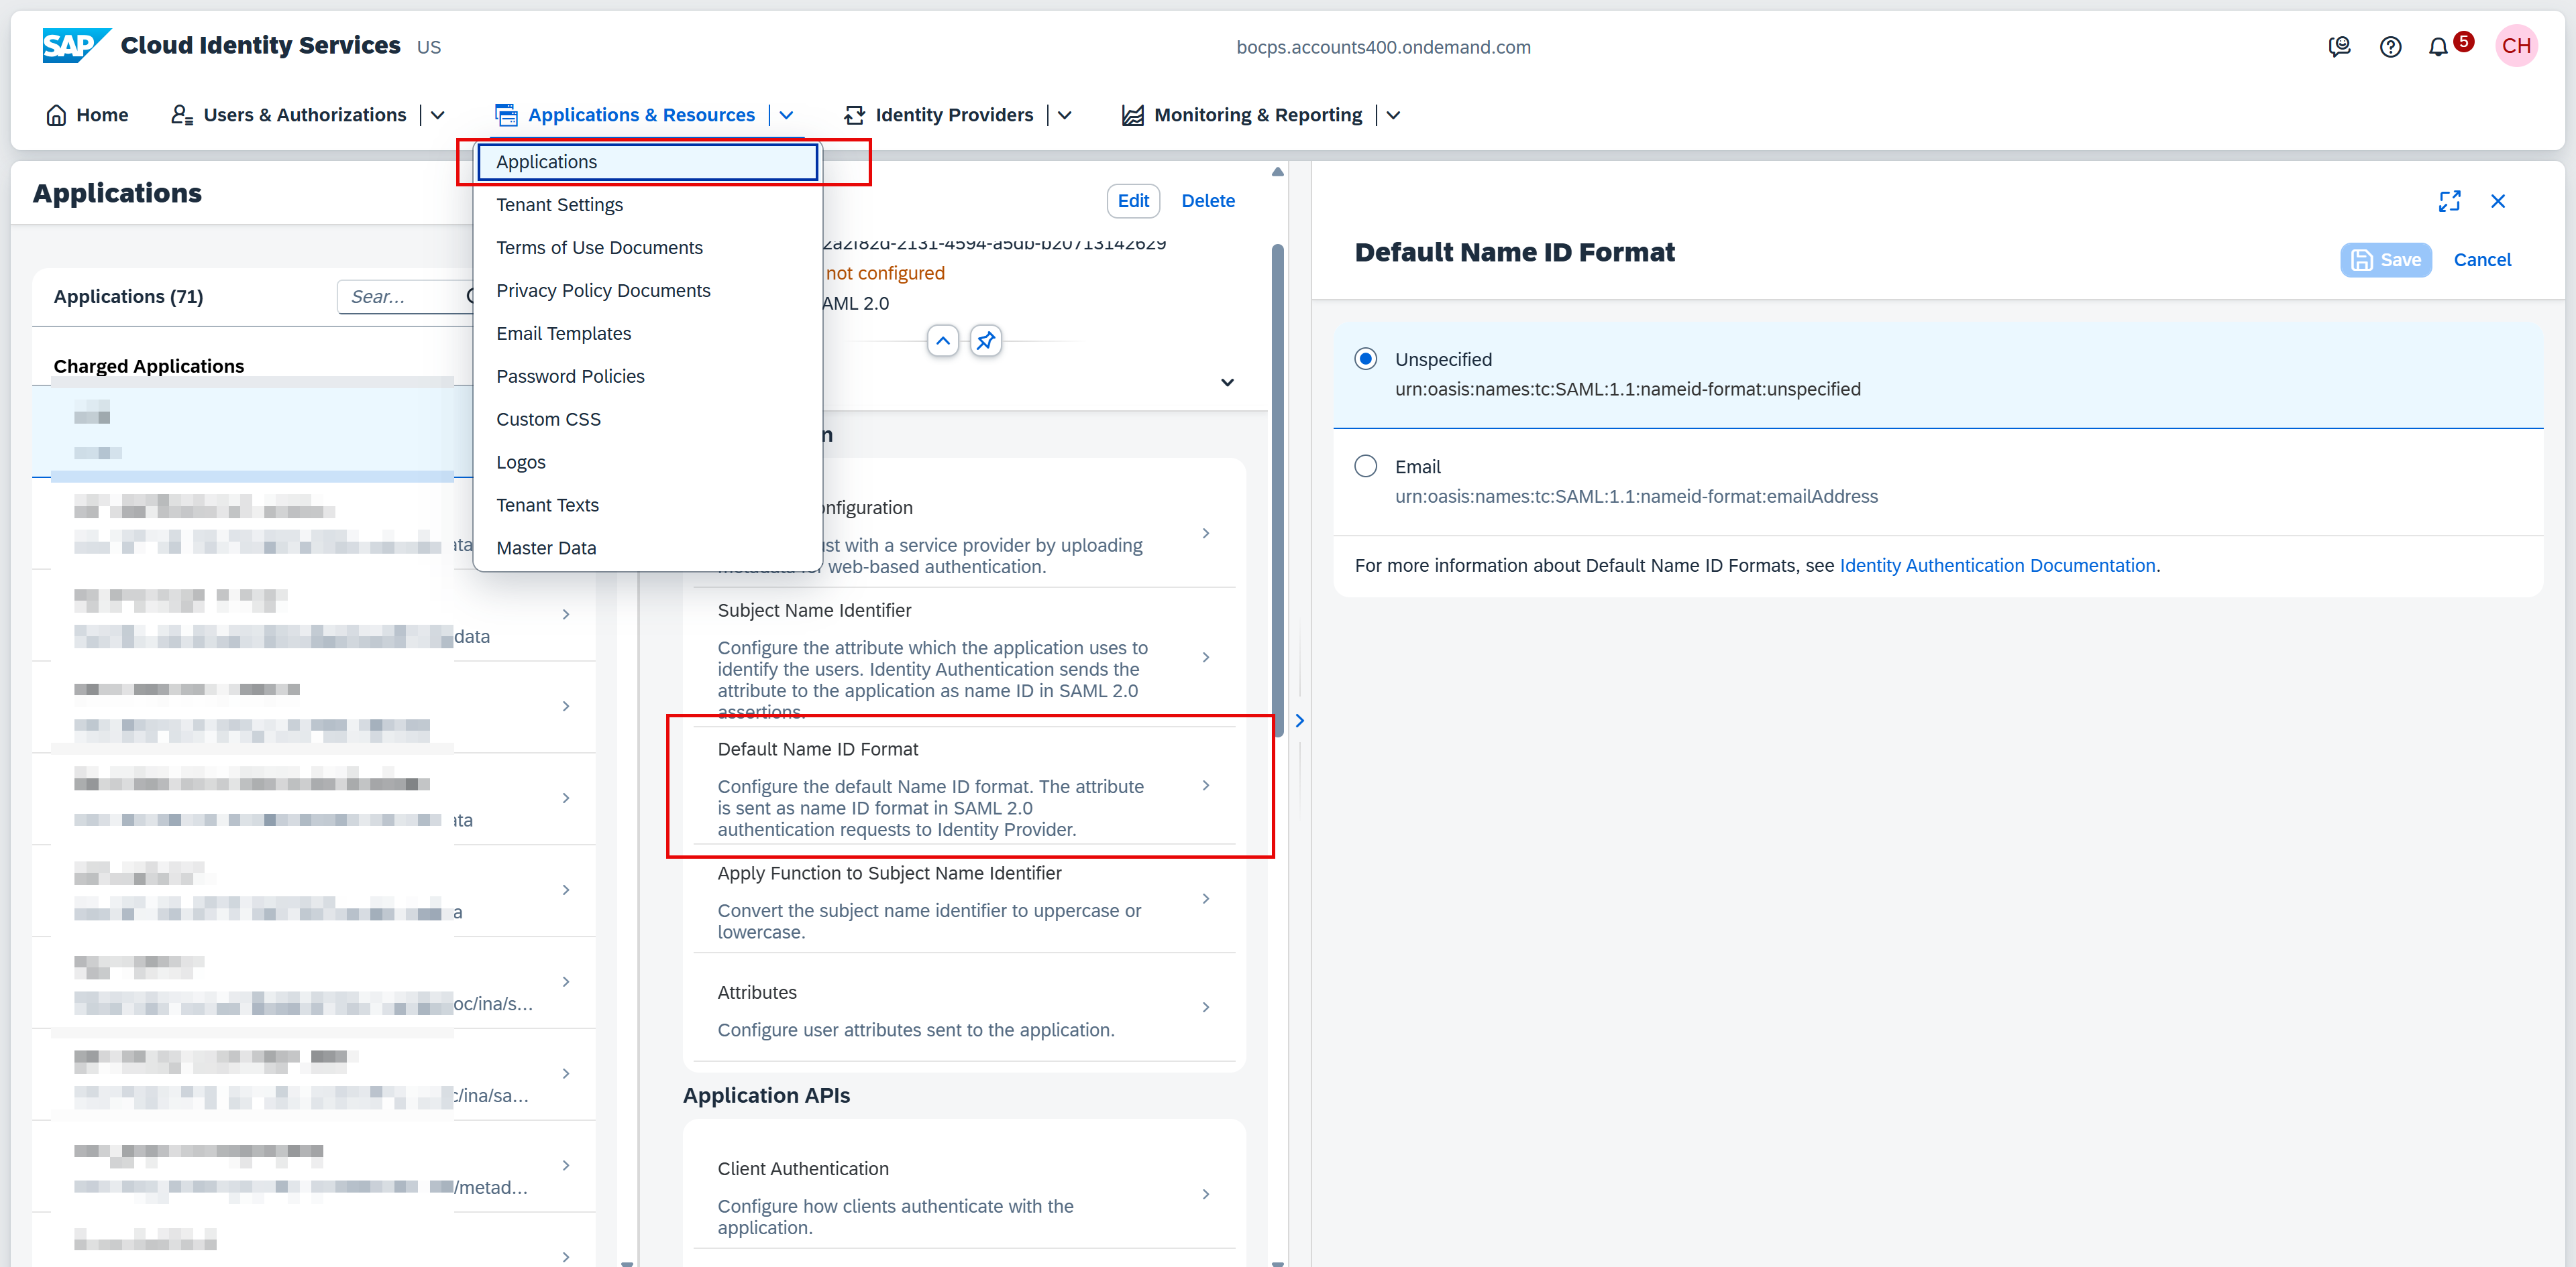Expand the Users & Authorizations dropdown arrow

coord(437,115)
